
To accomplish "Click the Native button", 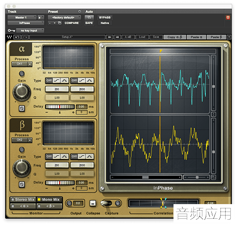I will pos(105,23).
